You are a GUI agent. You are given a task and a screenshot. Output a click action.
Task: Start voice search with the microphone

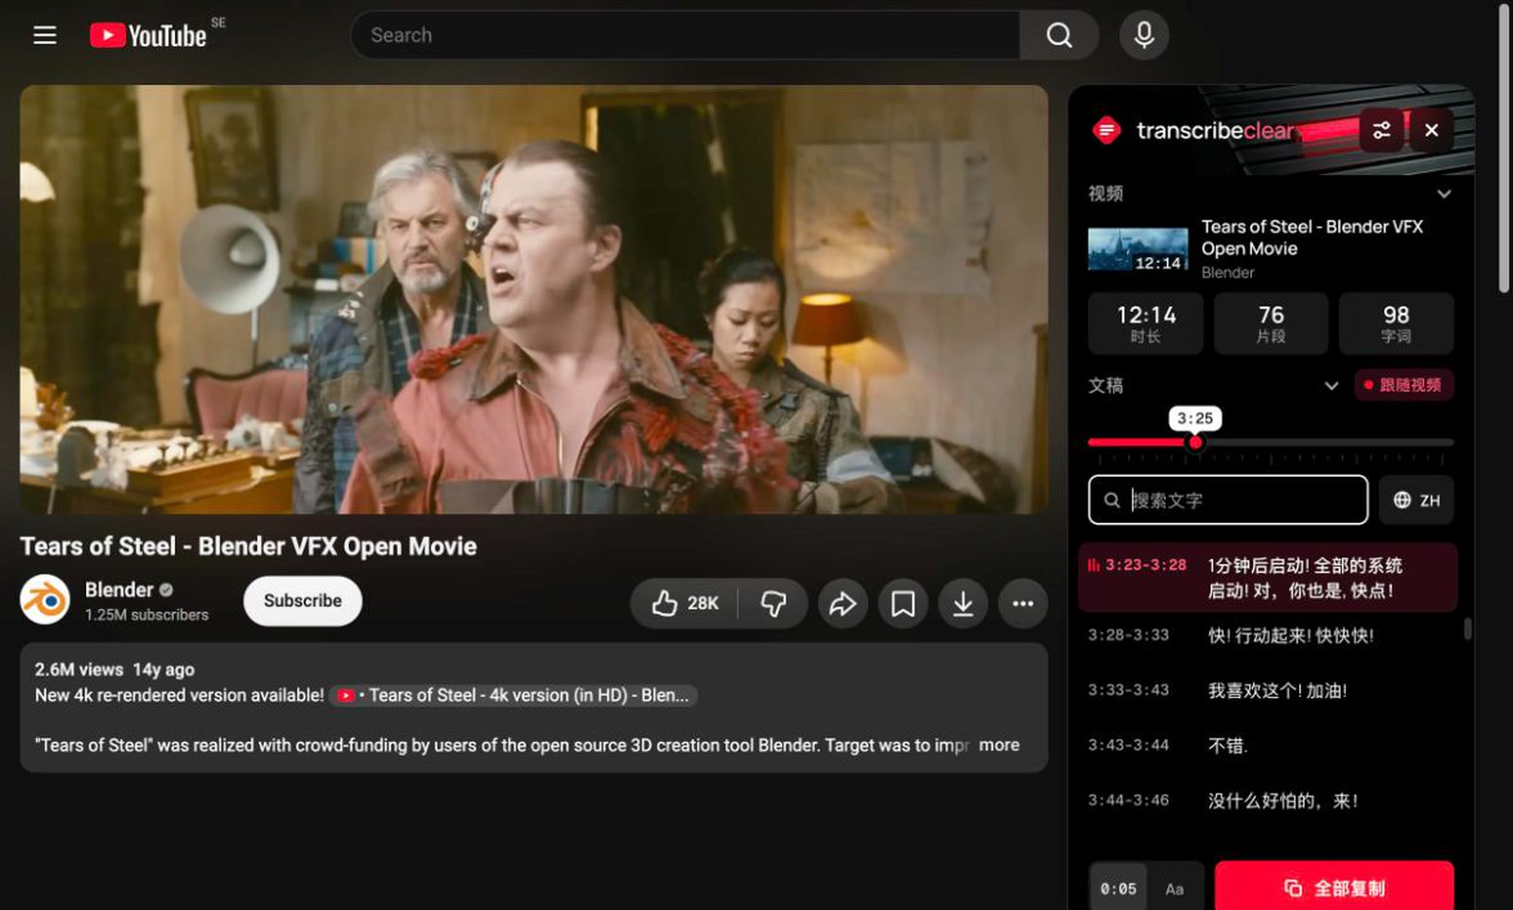[1143, 35]
